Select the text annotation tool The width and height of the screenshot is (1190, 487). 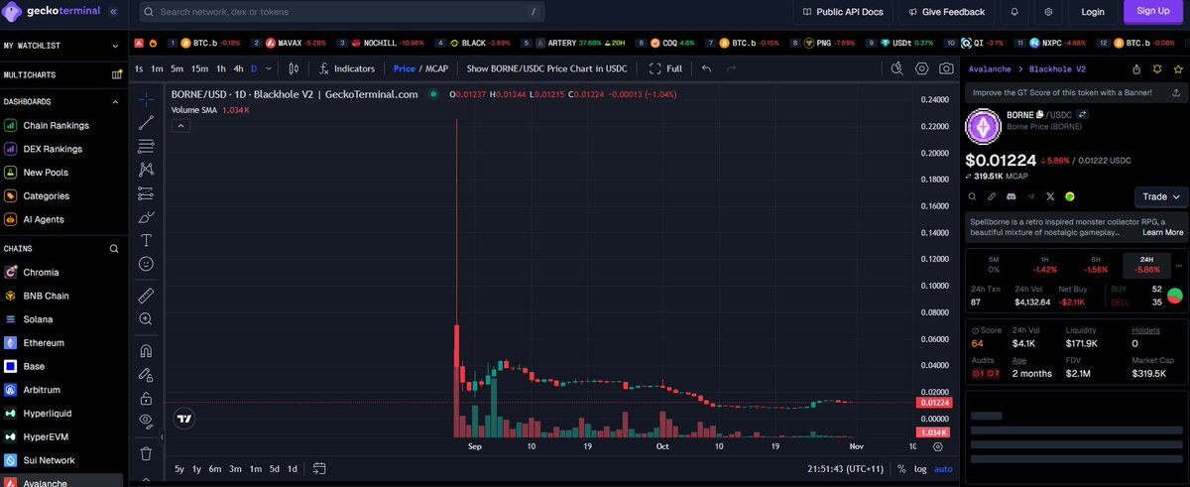pyautogui.click(x=146, y=241)
